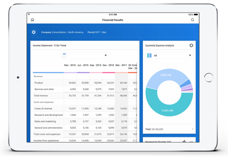Open the All dropdown in Quarterly Expense Analysis
This screenshot has width=228, height=162.
(190, 56)
